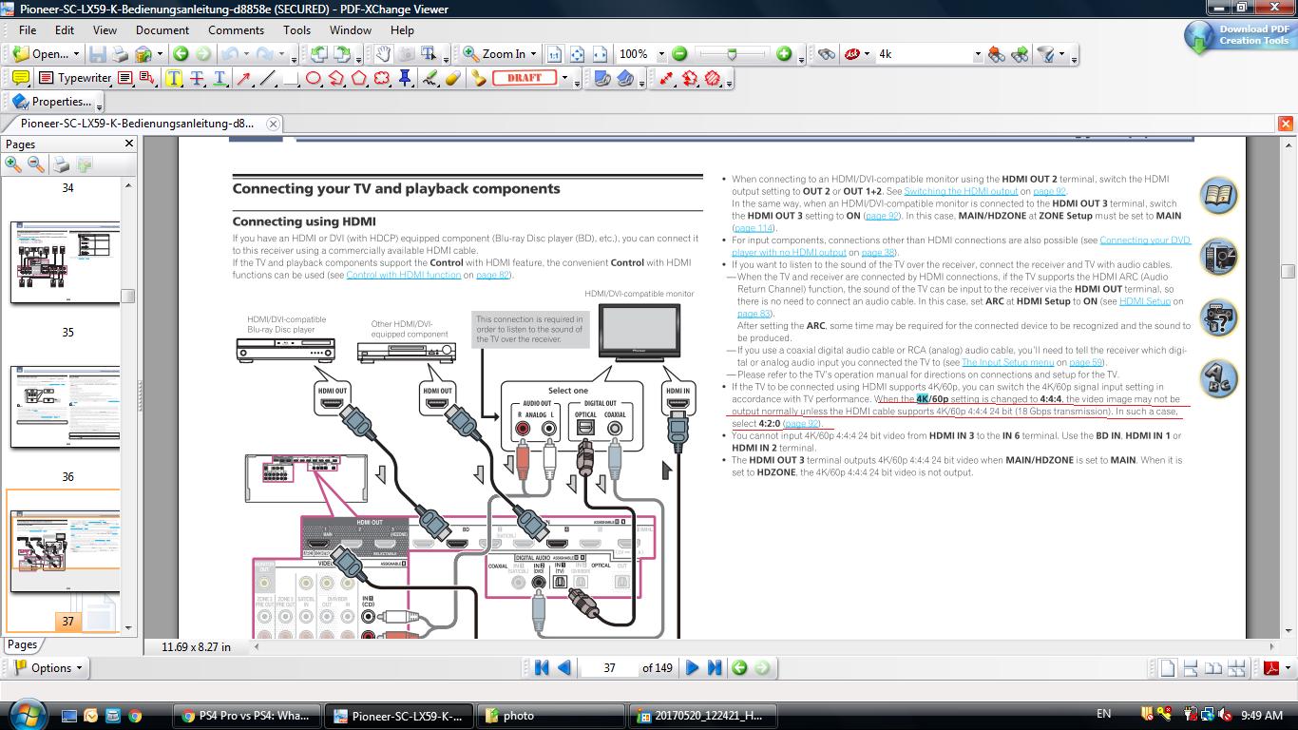Click the page number input field

[x=609, y=667]
